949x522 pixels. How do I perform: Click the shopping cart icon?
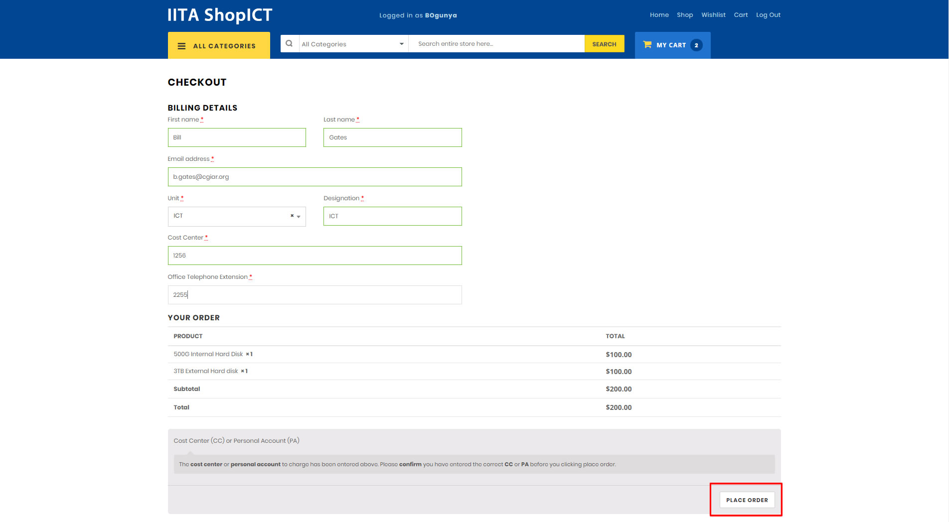click(647, 44)
